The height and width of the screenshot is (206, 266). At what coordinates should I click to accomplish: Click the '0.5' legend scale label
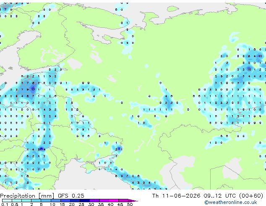point(15,204)
